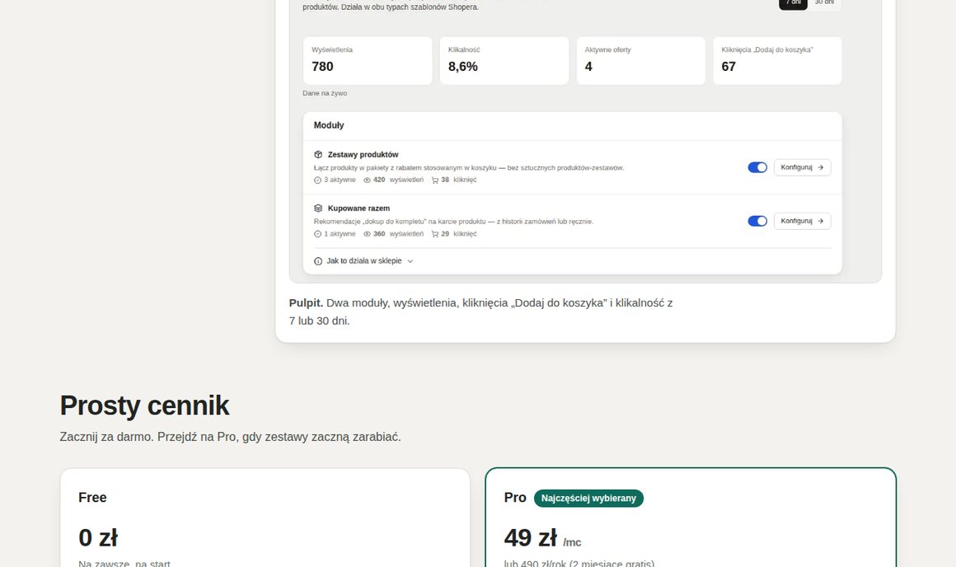Click the Moduły heading
This screenshot has height=567, width=956.
coord(329,125)
